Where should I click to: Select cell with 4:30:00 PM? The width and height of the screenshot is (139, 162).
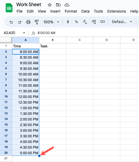[x=26, y=147]
